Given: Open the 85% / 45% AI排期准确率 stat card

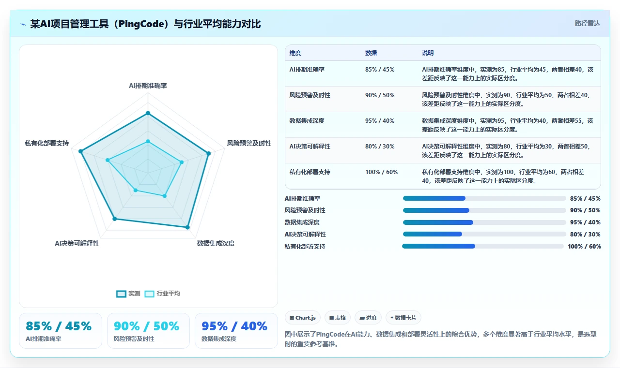Looking at the screenshot, I should tap(61, 331).
